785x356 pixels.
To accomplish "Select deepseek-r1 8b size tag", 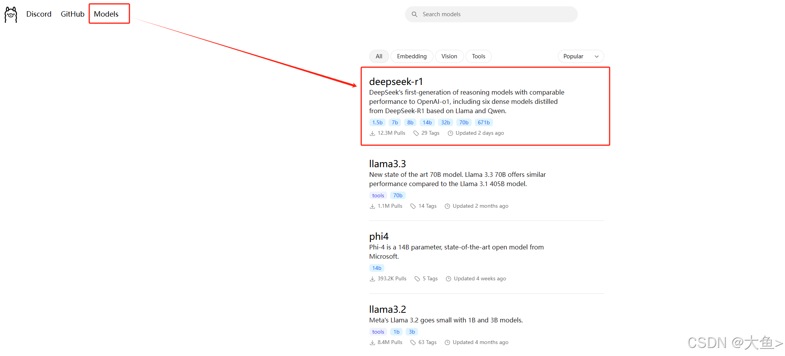I will (x=410, y=122).
